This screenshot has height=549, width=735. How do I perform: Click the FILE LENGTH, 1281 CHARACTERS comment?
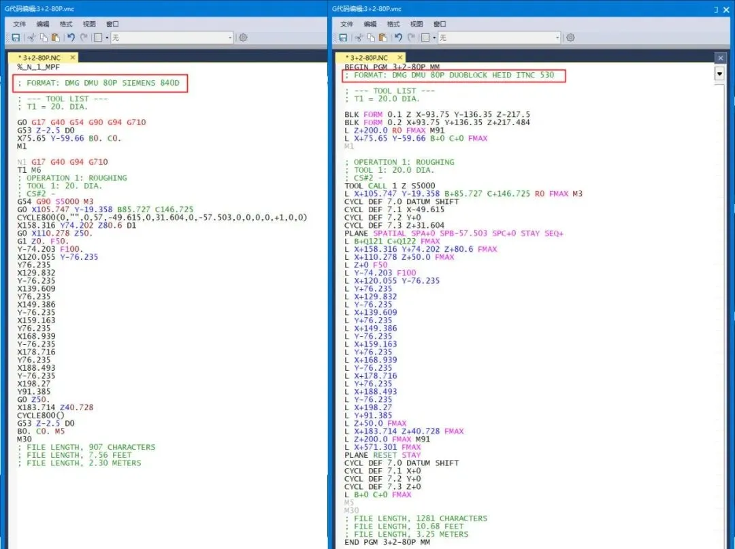416,518
